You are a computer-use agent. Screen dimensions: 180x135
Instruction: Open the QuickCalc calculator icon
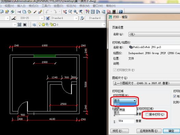click(114, 12)
